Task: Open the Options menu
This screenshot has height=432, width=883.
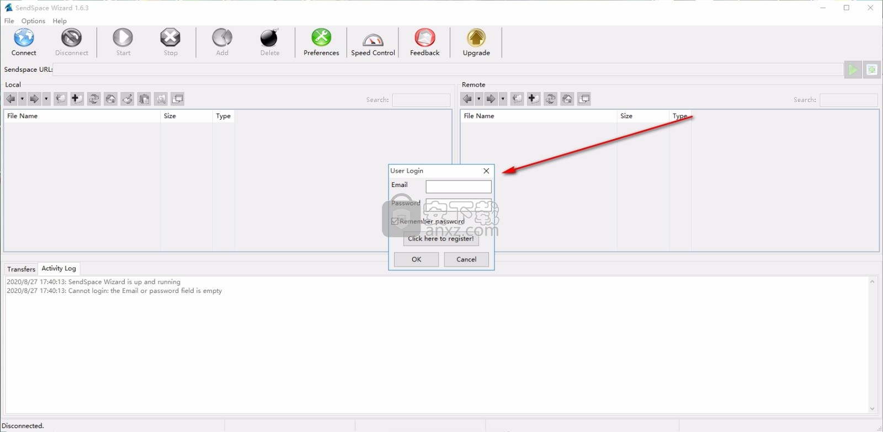Action: [33, 21]
